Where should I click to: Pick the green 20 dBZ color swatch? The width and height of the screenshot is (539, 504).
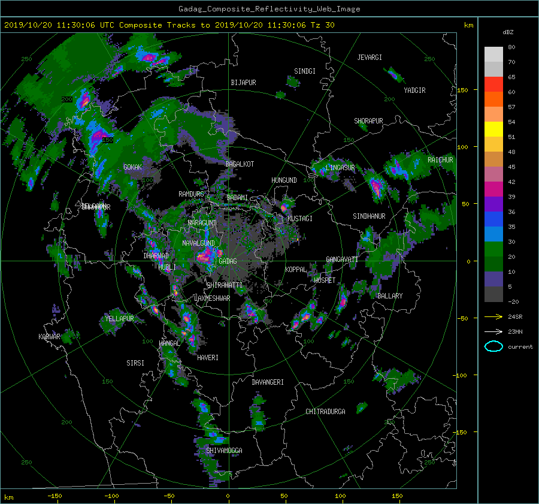tap(493, 249)
